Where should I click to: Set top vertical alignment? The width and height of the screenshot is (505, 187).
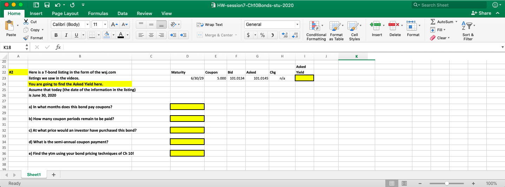point(140,25)
